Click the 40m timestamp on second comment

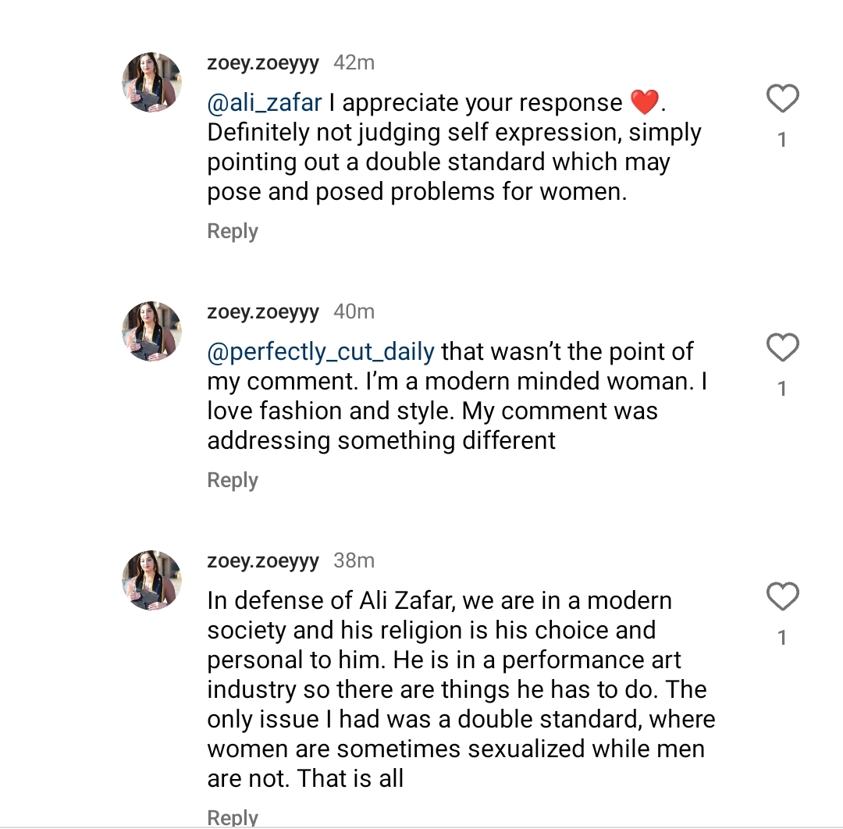coord(354,311)
